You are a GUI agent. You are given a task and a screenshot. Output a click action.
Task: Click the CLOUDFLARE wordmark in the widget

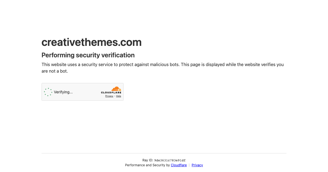pos(111,93)
